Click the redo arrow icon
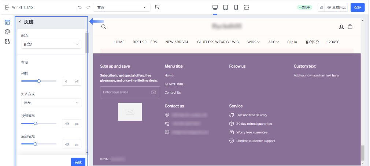 coord(88,7)
